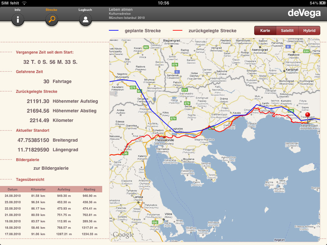The image size is (327, 245).
Task: Tap the 81.58 km value
Action: coord(38,196)
